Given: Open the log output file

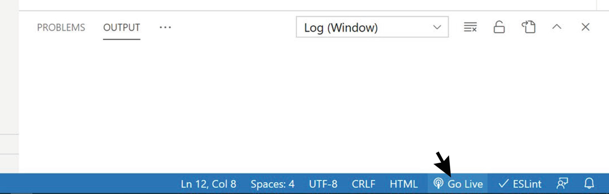Looking at the screenshot, I should click(528, 28).
